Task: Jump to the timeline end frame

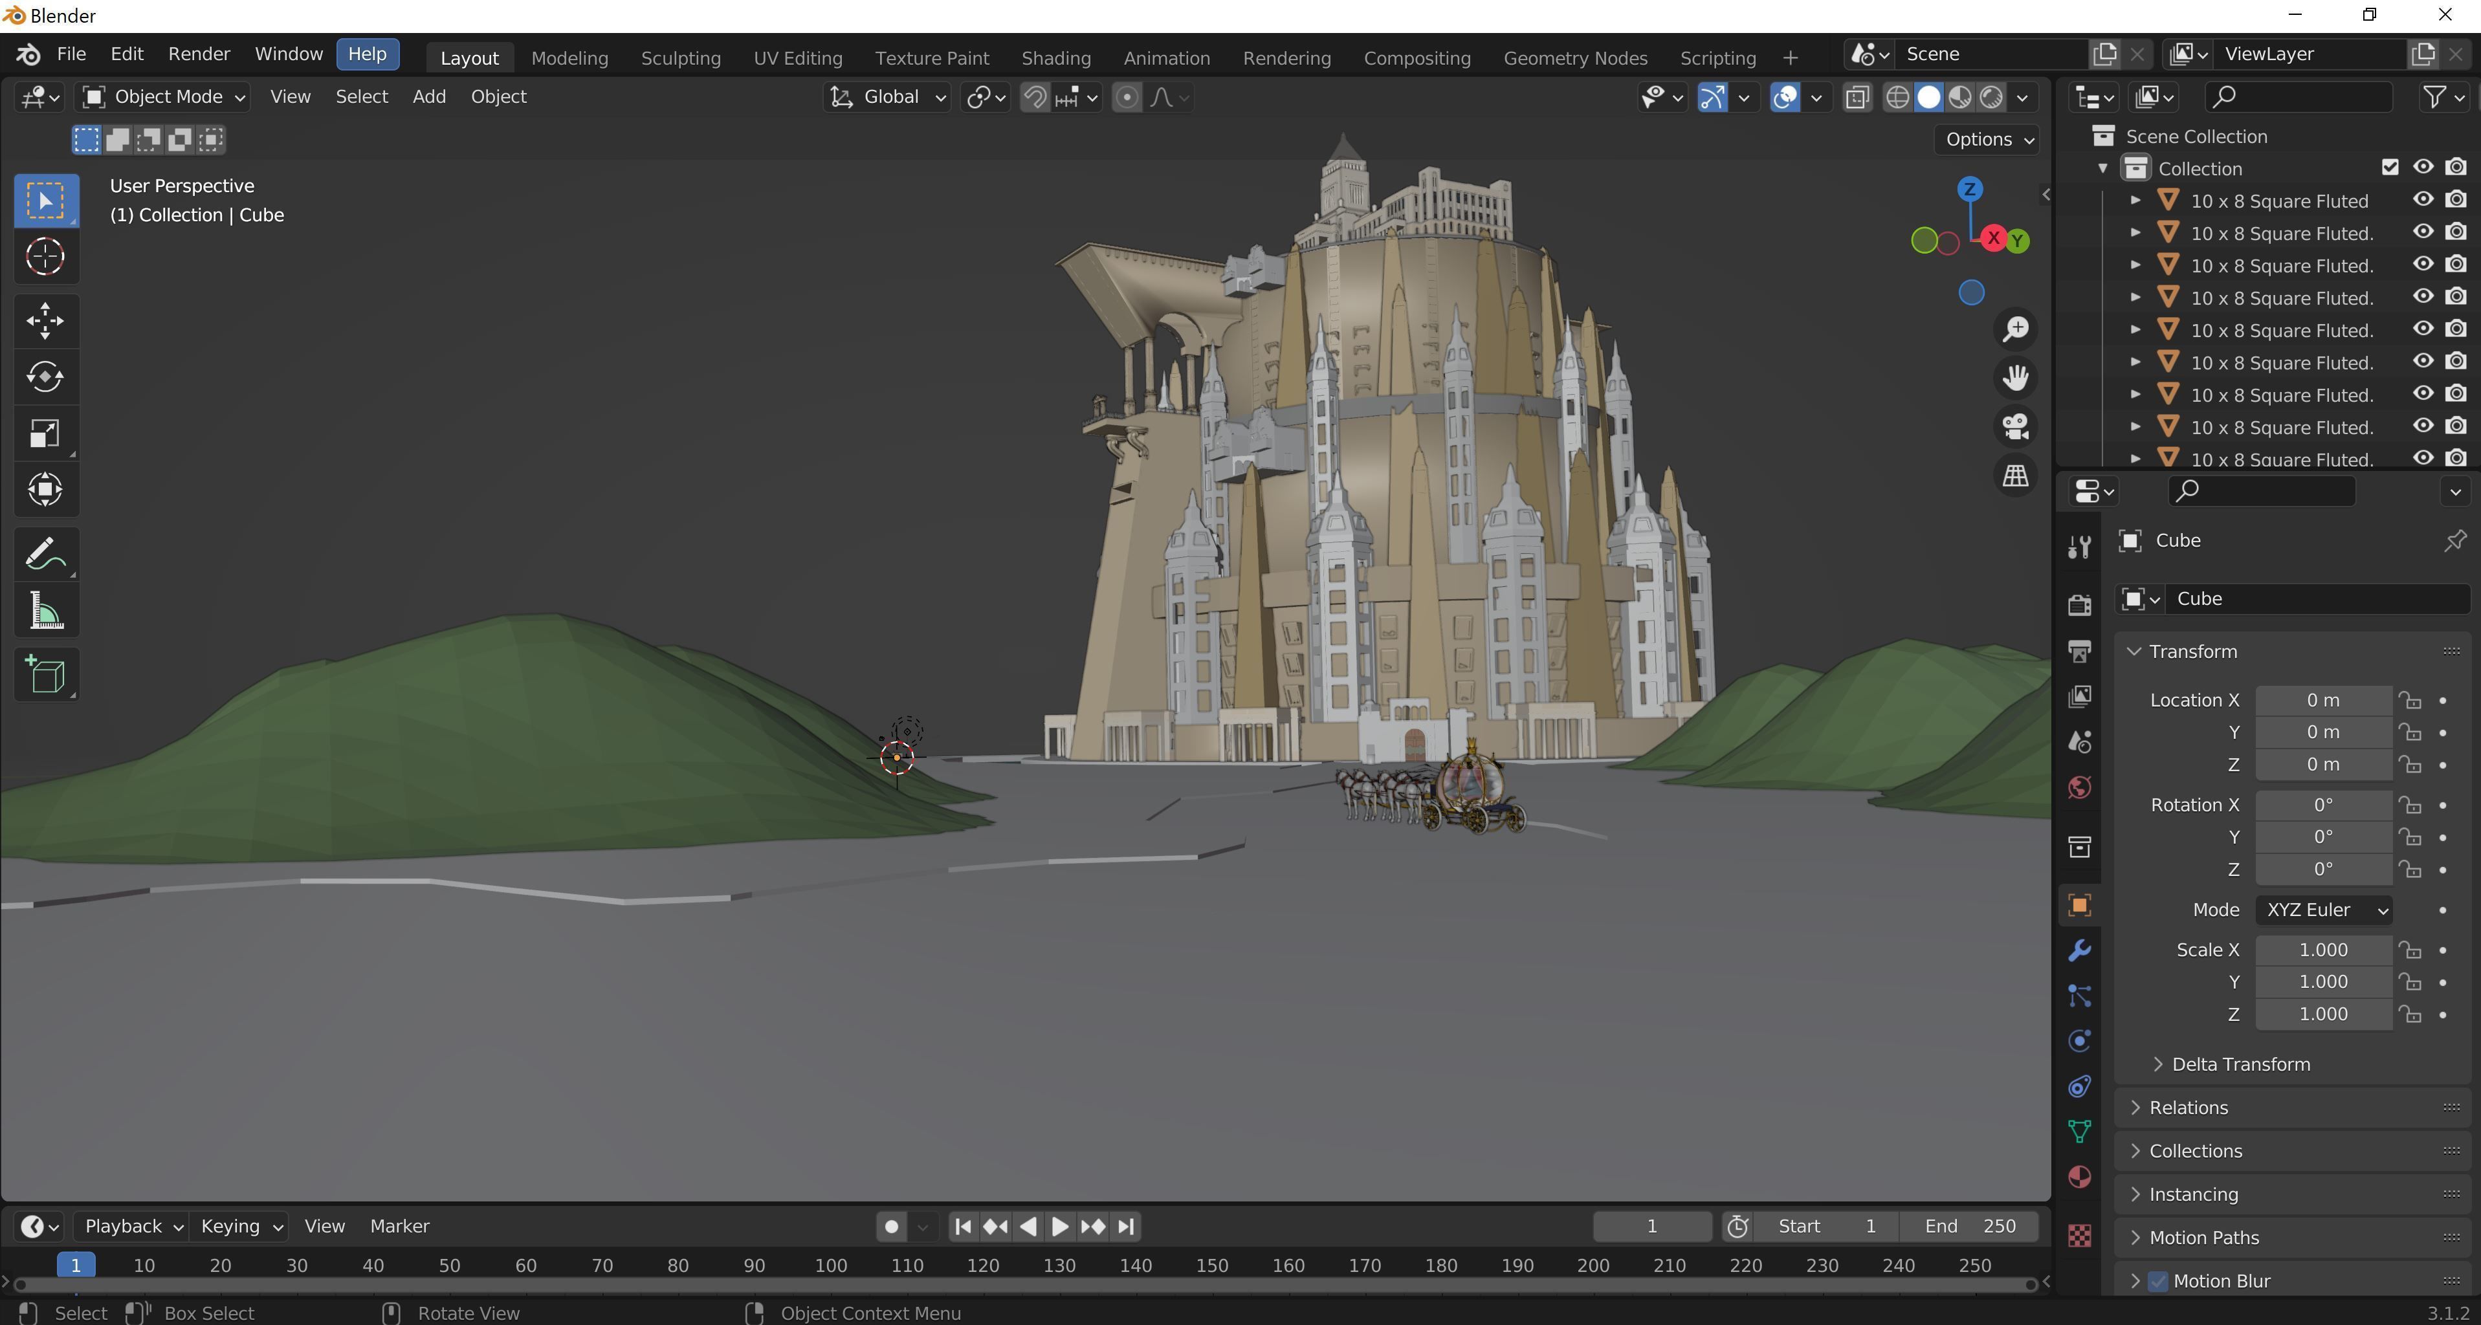Action: [x=1126, y=1227]
